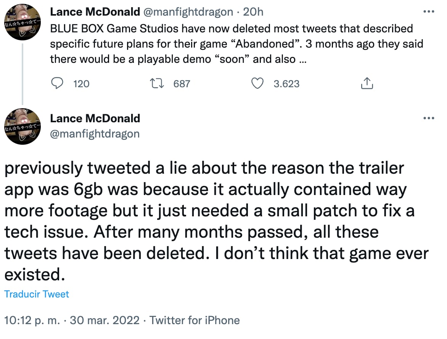Open more options on the 20h tweet
The image size is (447, 339).
coord(429,11)
